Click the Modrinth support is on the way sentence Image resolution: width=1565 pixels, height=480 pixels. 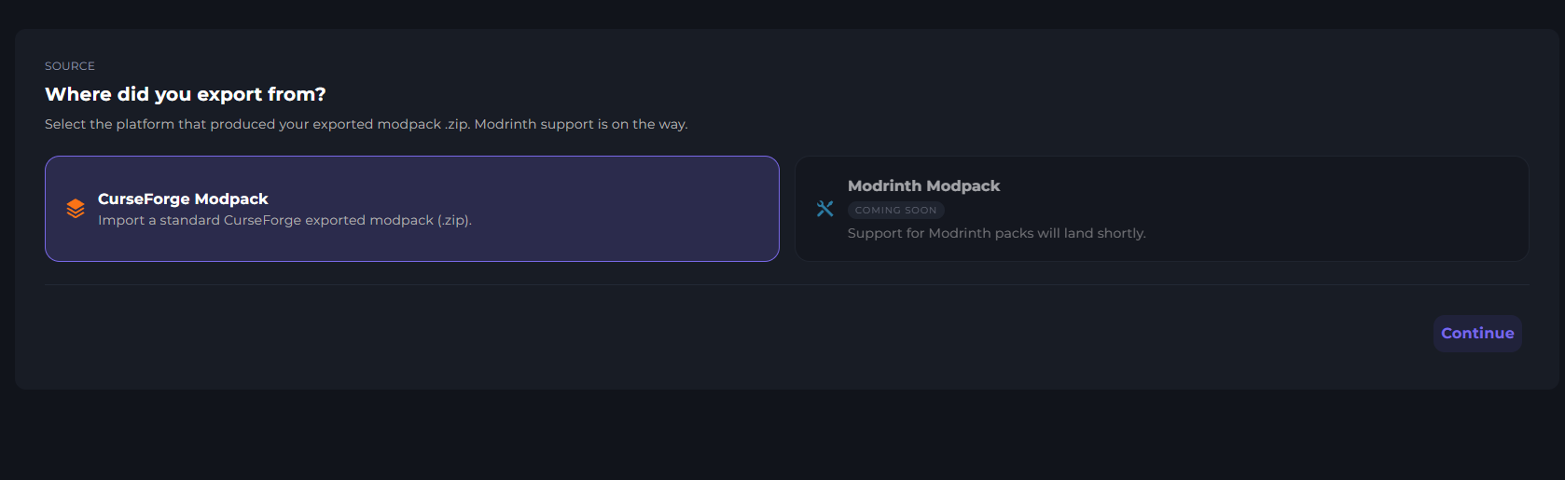pyautogui.click(x=580, y=124)
